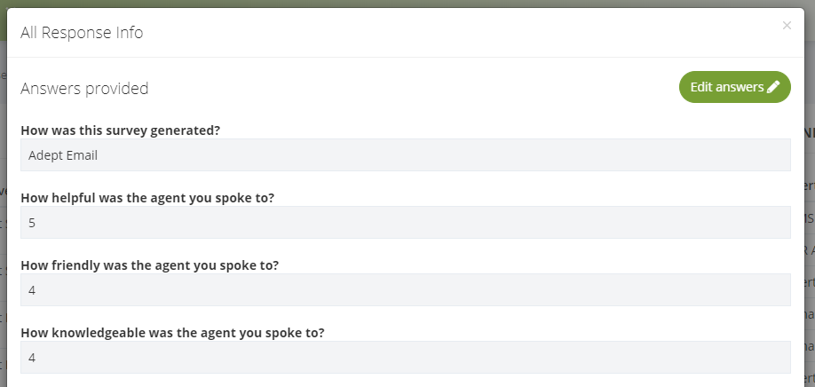Viewport: 815px width, 387px height.
Task: Click the number 5 helpfulness rating value
Action: pos(32,223)
